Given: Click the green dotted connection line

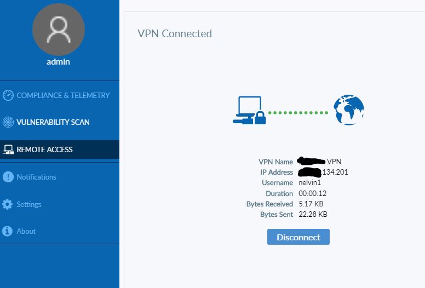Looking at the screenshot, I should (x=300, y=113).
